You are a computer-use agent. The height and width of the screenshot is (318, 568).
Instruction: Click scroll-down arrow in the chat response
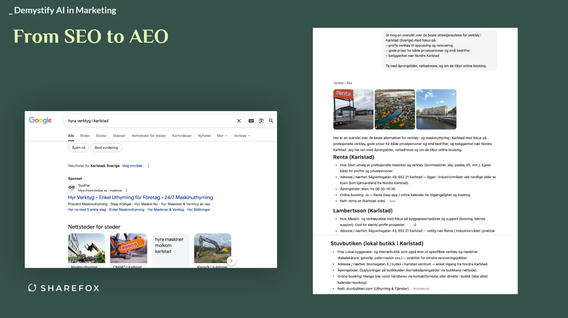[415, 225]
